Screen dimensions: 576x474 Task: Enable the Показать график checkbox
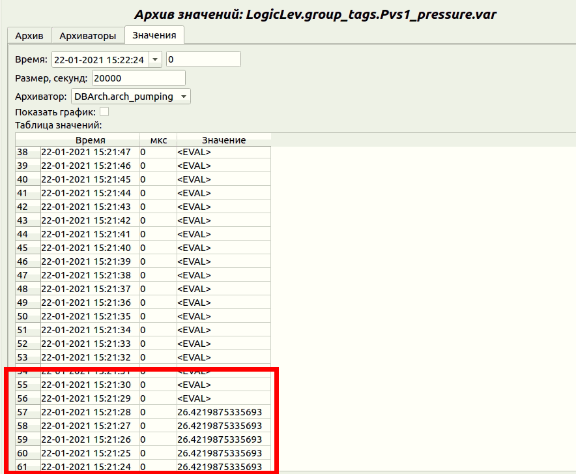pos(104,112)
